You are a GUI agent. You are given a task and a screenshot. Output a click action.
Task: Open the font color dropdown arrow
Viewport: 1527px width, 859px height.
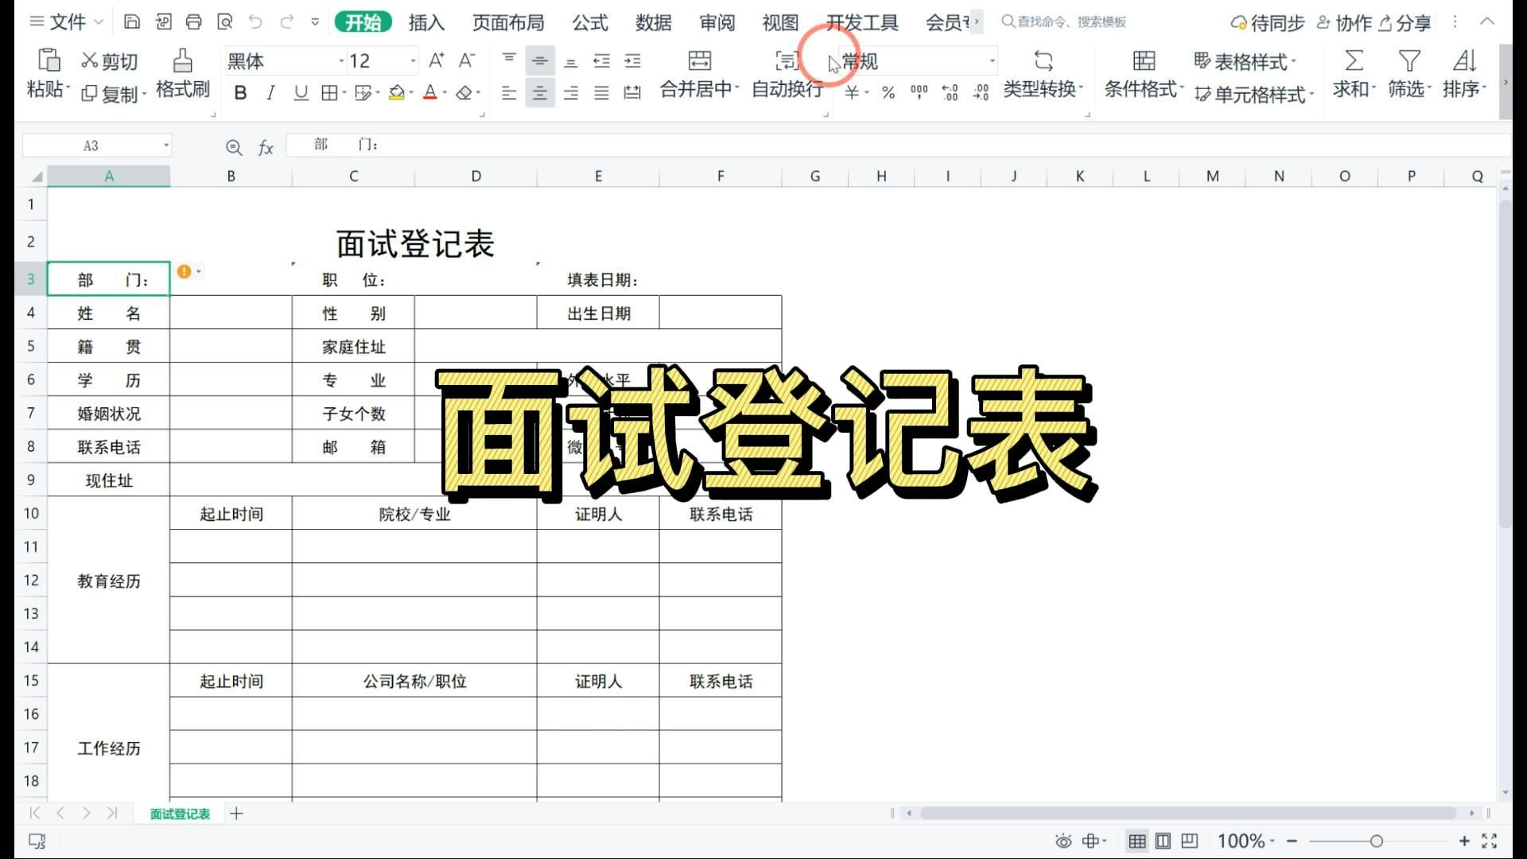point(443,94)
